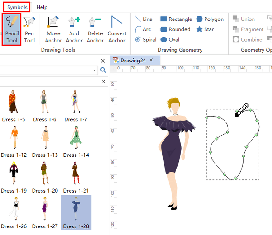Viewport: 272px width, 235px height.
Task: Select the Dress 1-12 symbol
Action: pos(14,141)
